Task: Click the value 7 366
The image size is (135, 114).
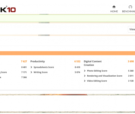Action: pos(24,77)
